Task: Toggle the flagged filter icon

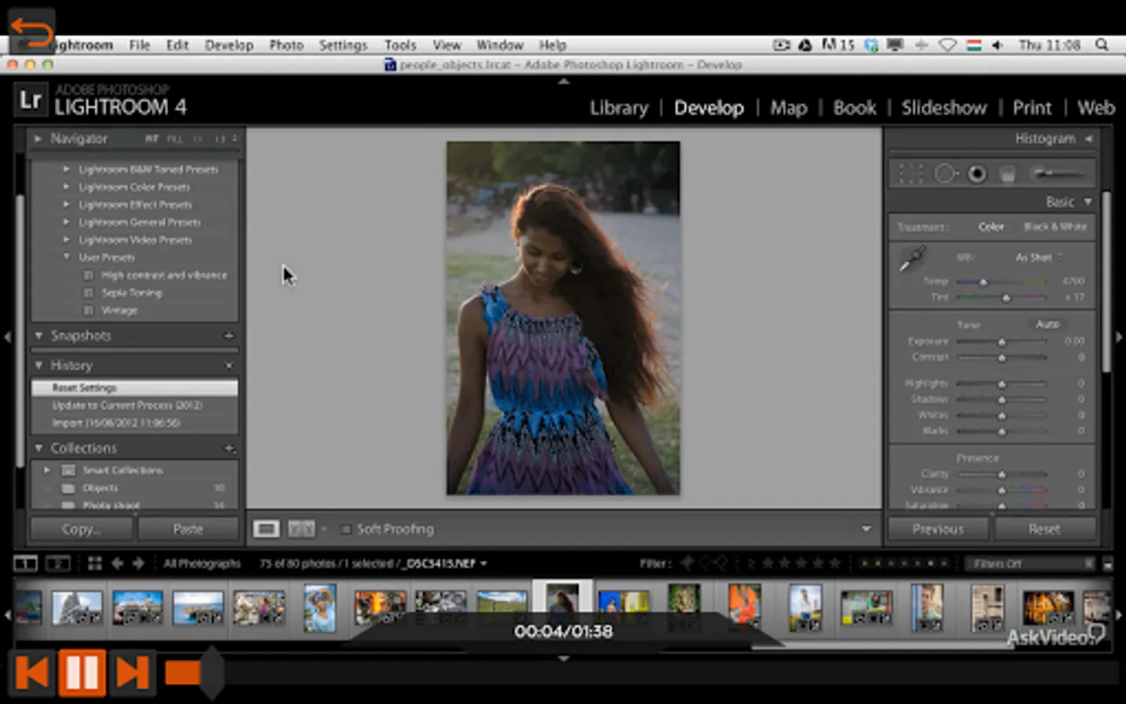Action: click(x=688, y=563)
